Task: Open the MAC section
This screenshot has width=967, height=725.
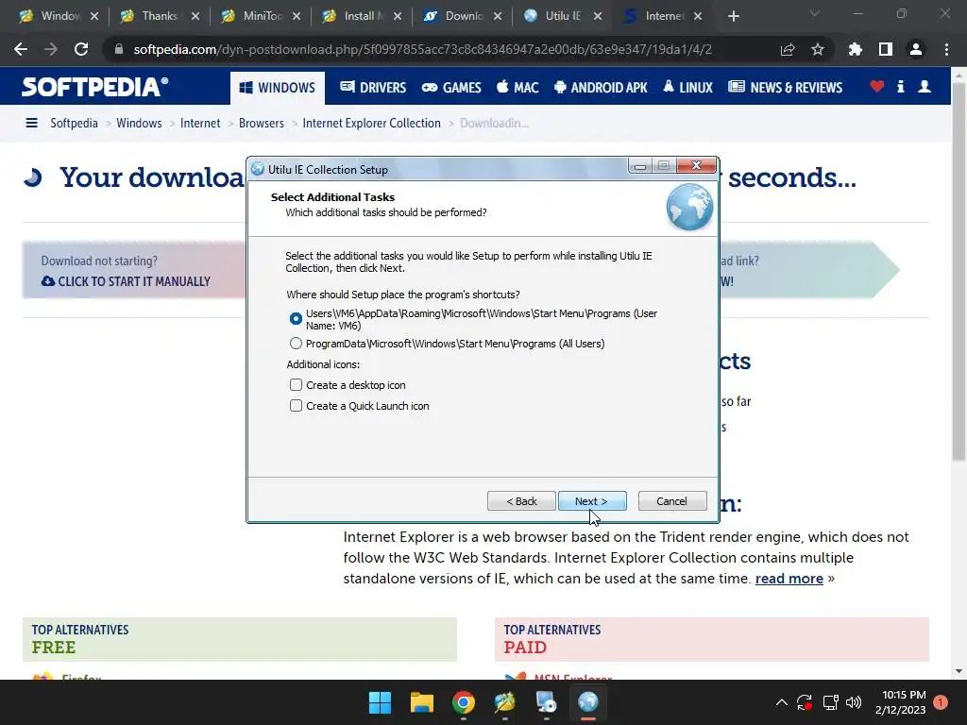Action: (517, 88)
